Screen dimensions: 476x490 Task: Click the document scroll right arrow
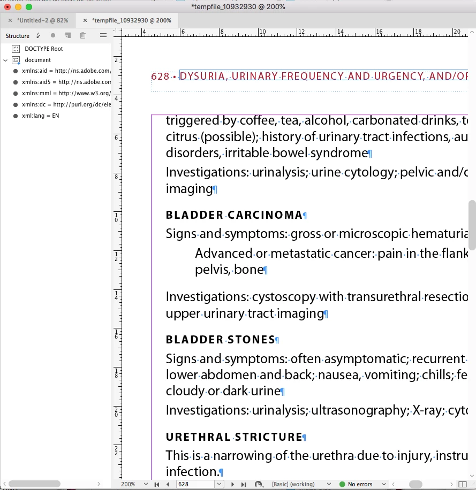tap(451, 484)
